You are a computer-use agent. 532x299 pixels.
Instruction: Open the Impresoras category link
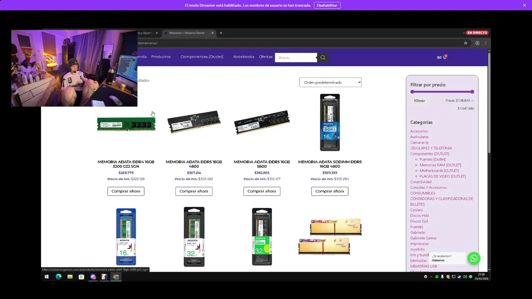point(419,244)
